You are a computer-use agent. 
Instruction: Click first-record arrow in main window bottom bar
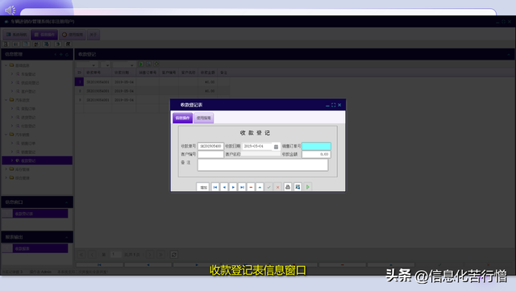pos(99,264)
